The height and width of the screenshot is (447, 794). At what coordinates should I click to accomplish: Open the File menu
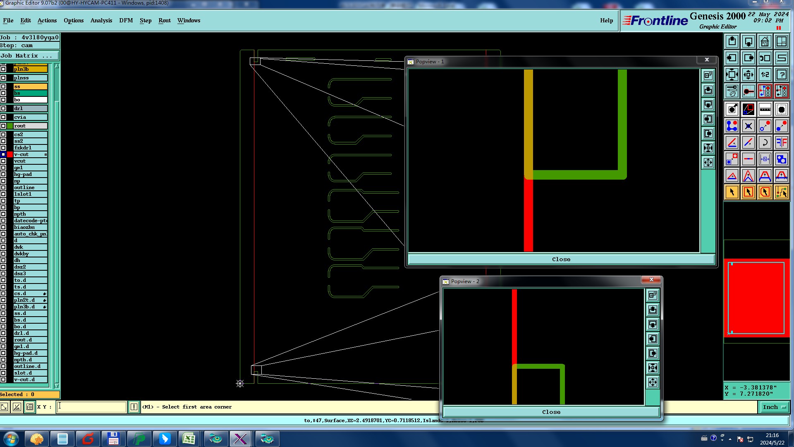point(8,20)
